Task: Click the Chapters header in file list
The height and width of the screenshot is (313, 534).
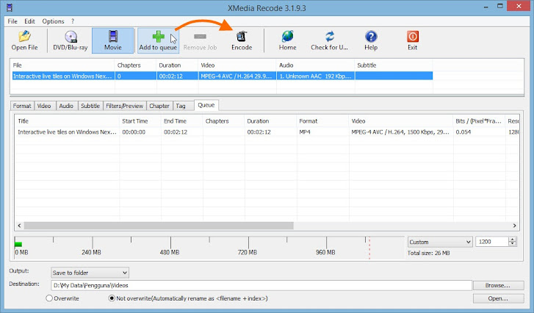Action: [136, 65]
